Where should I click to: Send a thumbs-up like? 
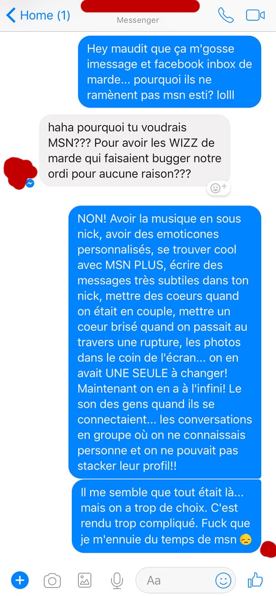click(255, 580)
